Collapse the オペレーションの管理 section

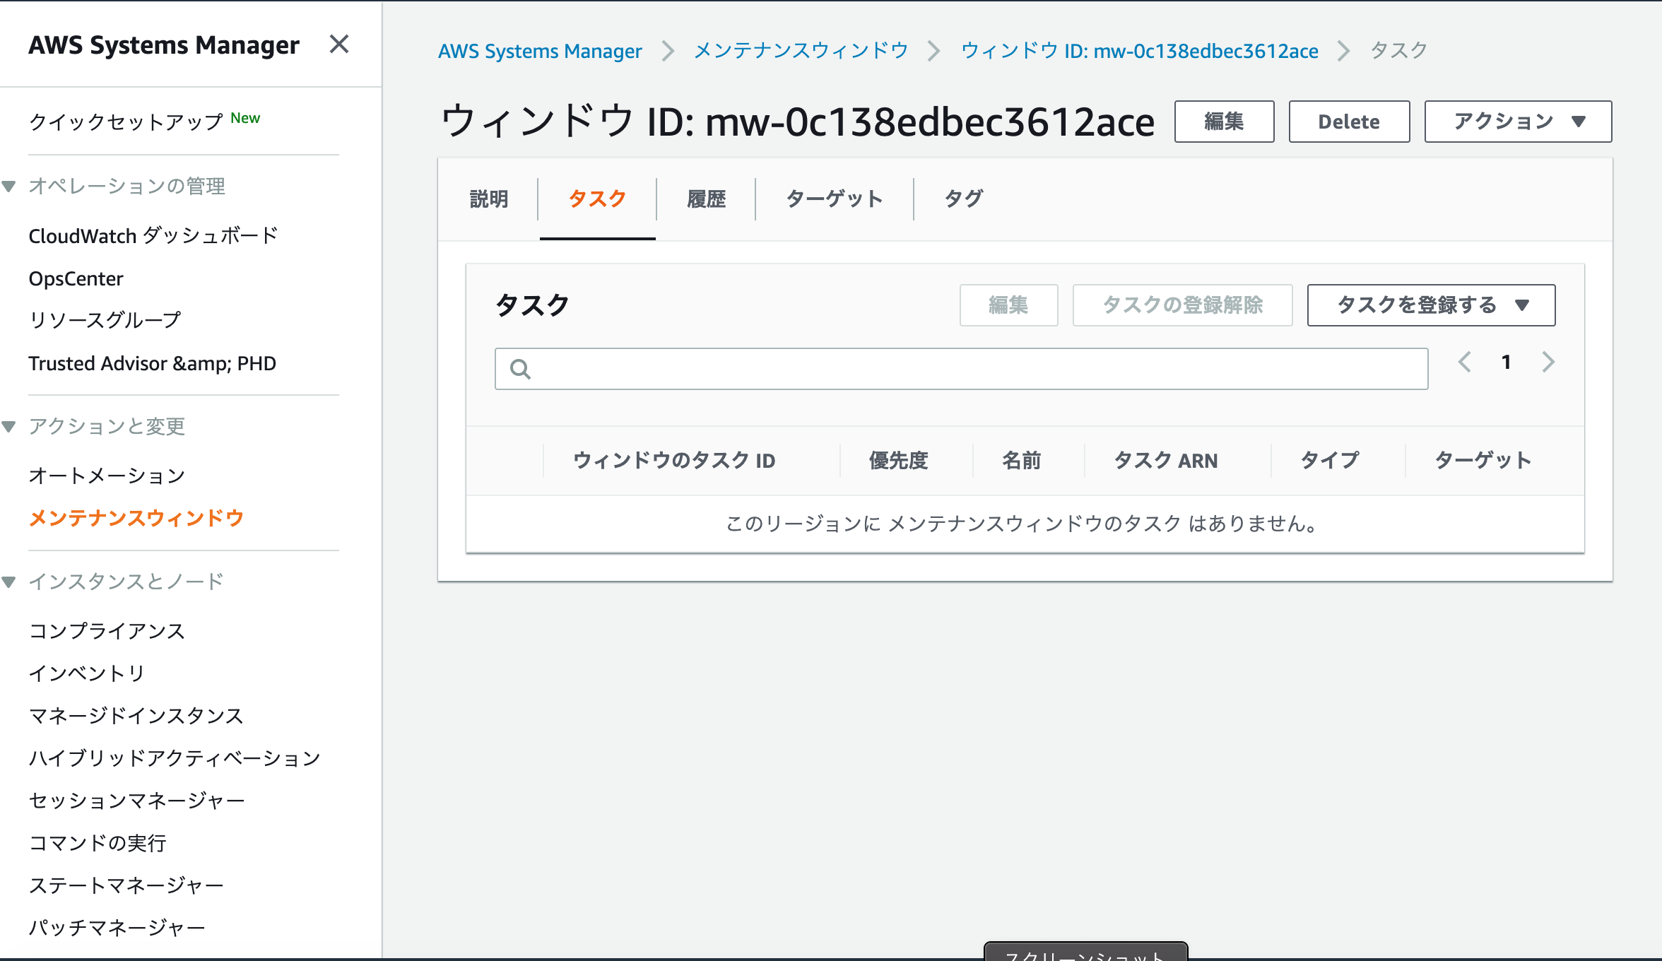tap(9, 187)
